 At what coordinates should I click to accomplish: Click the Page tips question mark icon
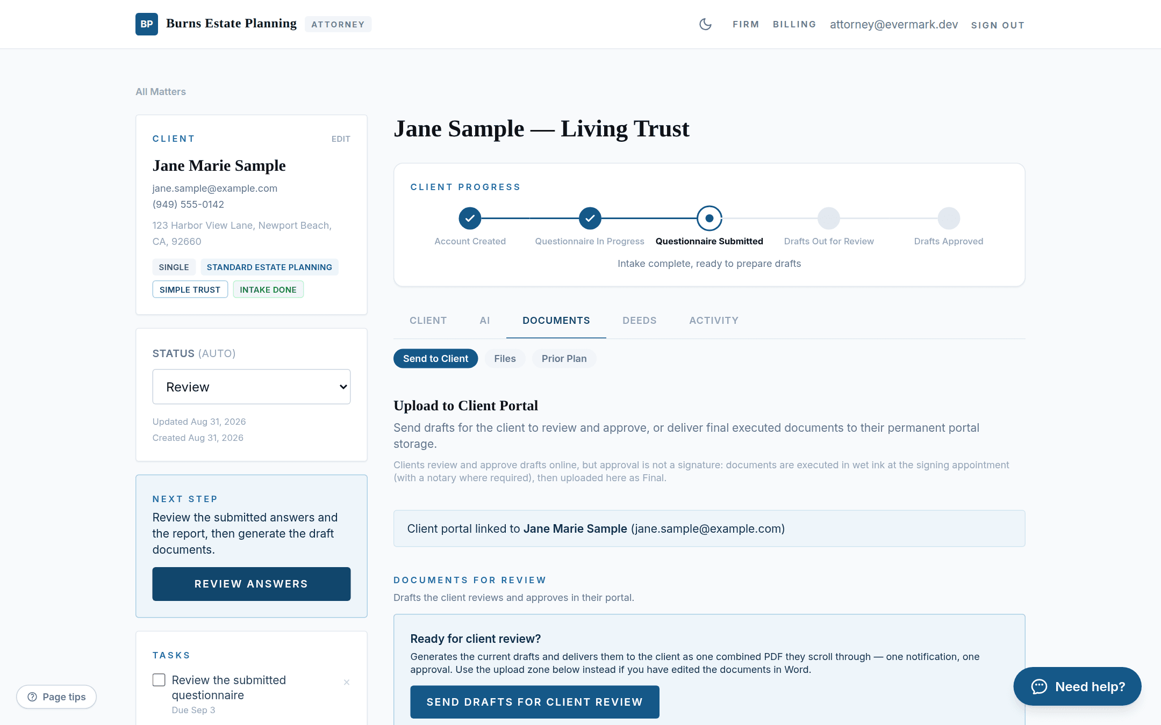(32, 697)
